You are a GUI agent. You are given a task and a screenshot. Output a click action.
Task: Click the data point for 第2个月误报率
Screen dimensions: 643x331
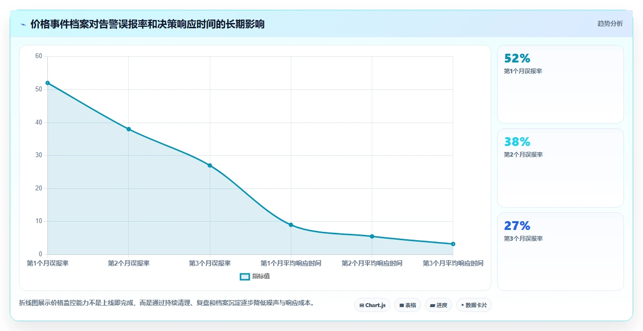(129, 129)
